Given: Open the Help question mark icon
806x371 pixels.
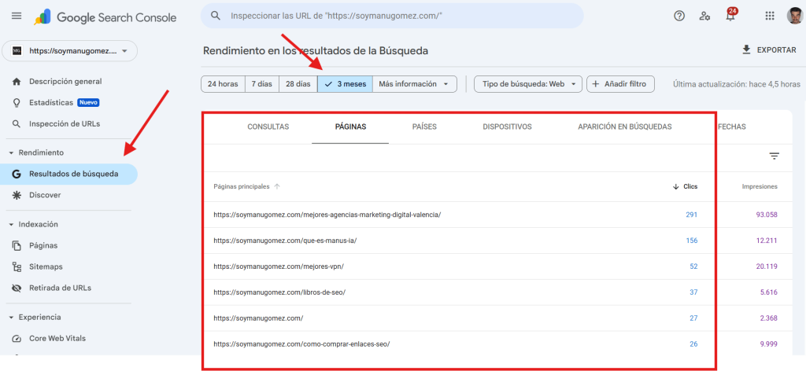Looking at the screenshot, I should coord(679,16).
